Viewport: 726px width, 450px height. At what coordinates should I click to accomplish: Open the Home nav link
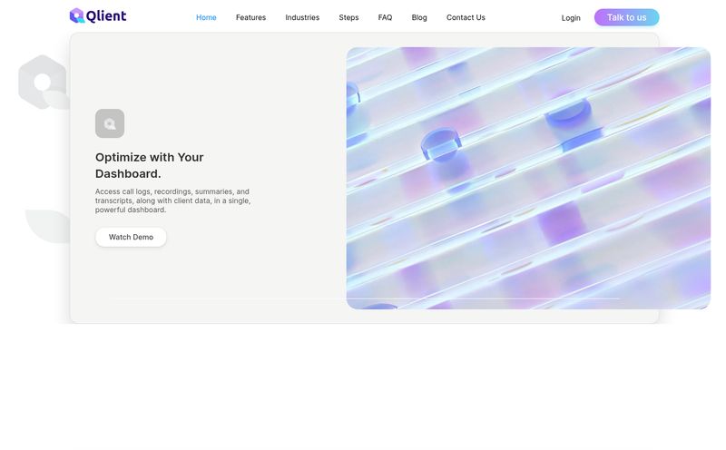[206, 17]
